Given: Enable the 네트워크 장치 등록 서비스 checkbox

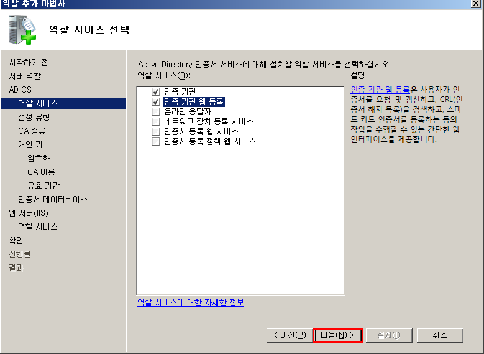Looking at the screenshot, I should [155, 121].
